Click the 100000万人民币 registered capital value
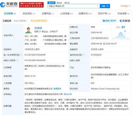 tap(32, 49)
